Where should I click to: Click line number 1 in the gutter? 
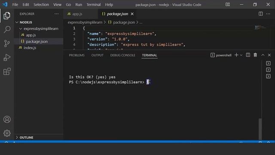(x=74, y=28)
